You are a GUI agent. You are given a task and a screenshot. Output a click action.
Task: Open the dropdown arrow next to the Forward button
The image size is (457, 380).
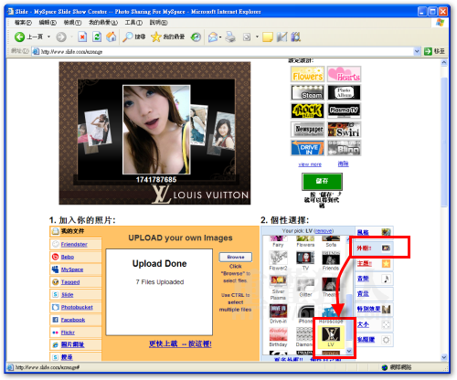click(x=72, y=37)
